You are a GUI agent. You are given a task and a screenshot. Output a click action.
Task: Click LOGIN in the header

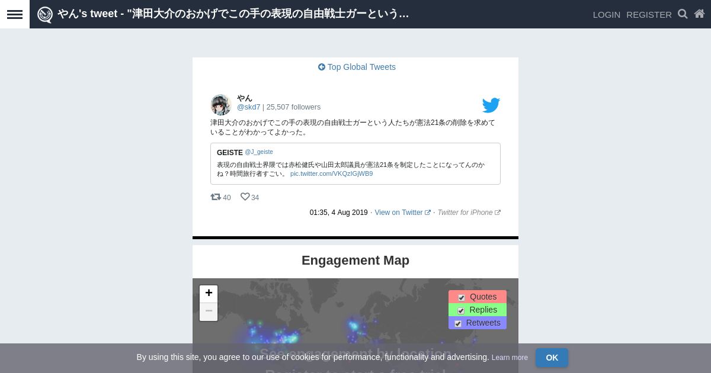[607, 14]
